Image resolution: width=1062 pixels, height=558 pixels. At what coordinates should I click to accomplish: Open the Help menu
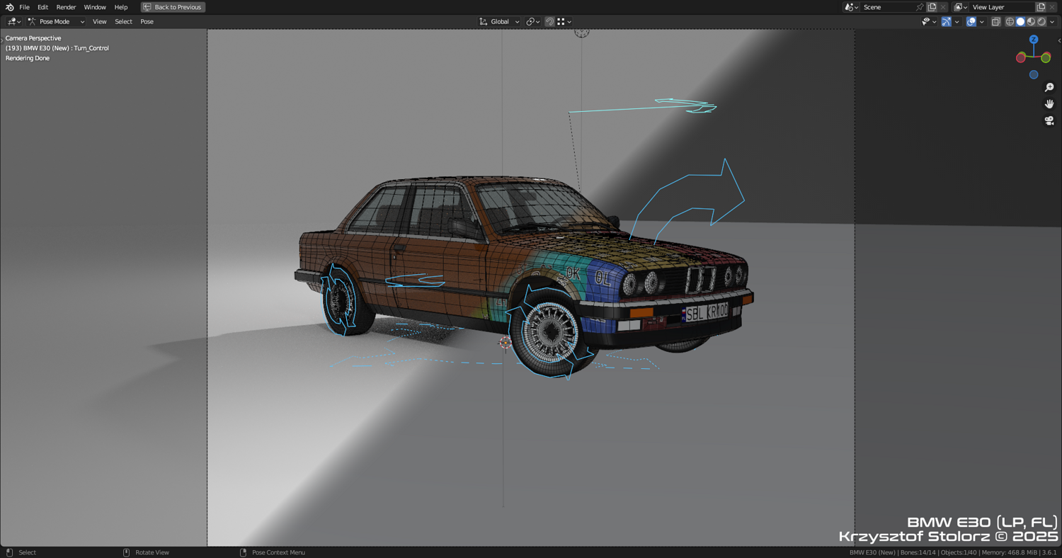(121, 7)
